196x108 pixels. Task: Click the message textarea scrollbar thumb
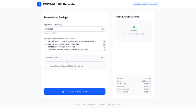[104, 45]
